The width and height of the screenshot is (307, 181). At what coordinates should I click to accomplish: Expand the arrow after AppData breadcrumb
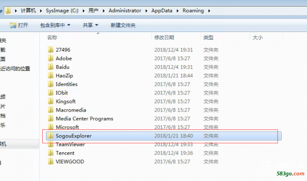177,11
